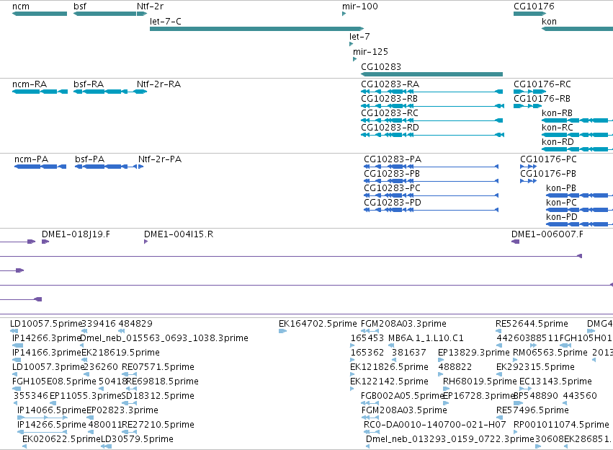Open the Ntf-2r-PA protein label
The image size is (613, 450).
(159, 159)
